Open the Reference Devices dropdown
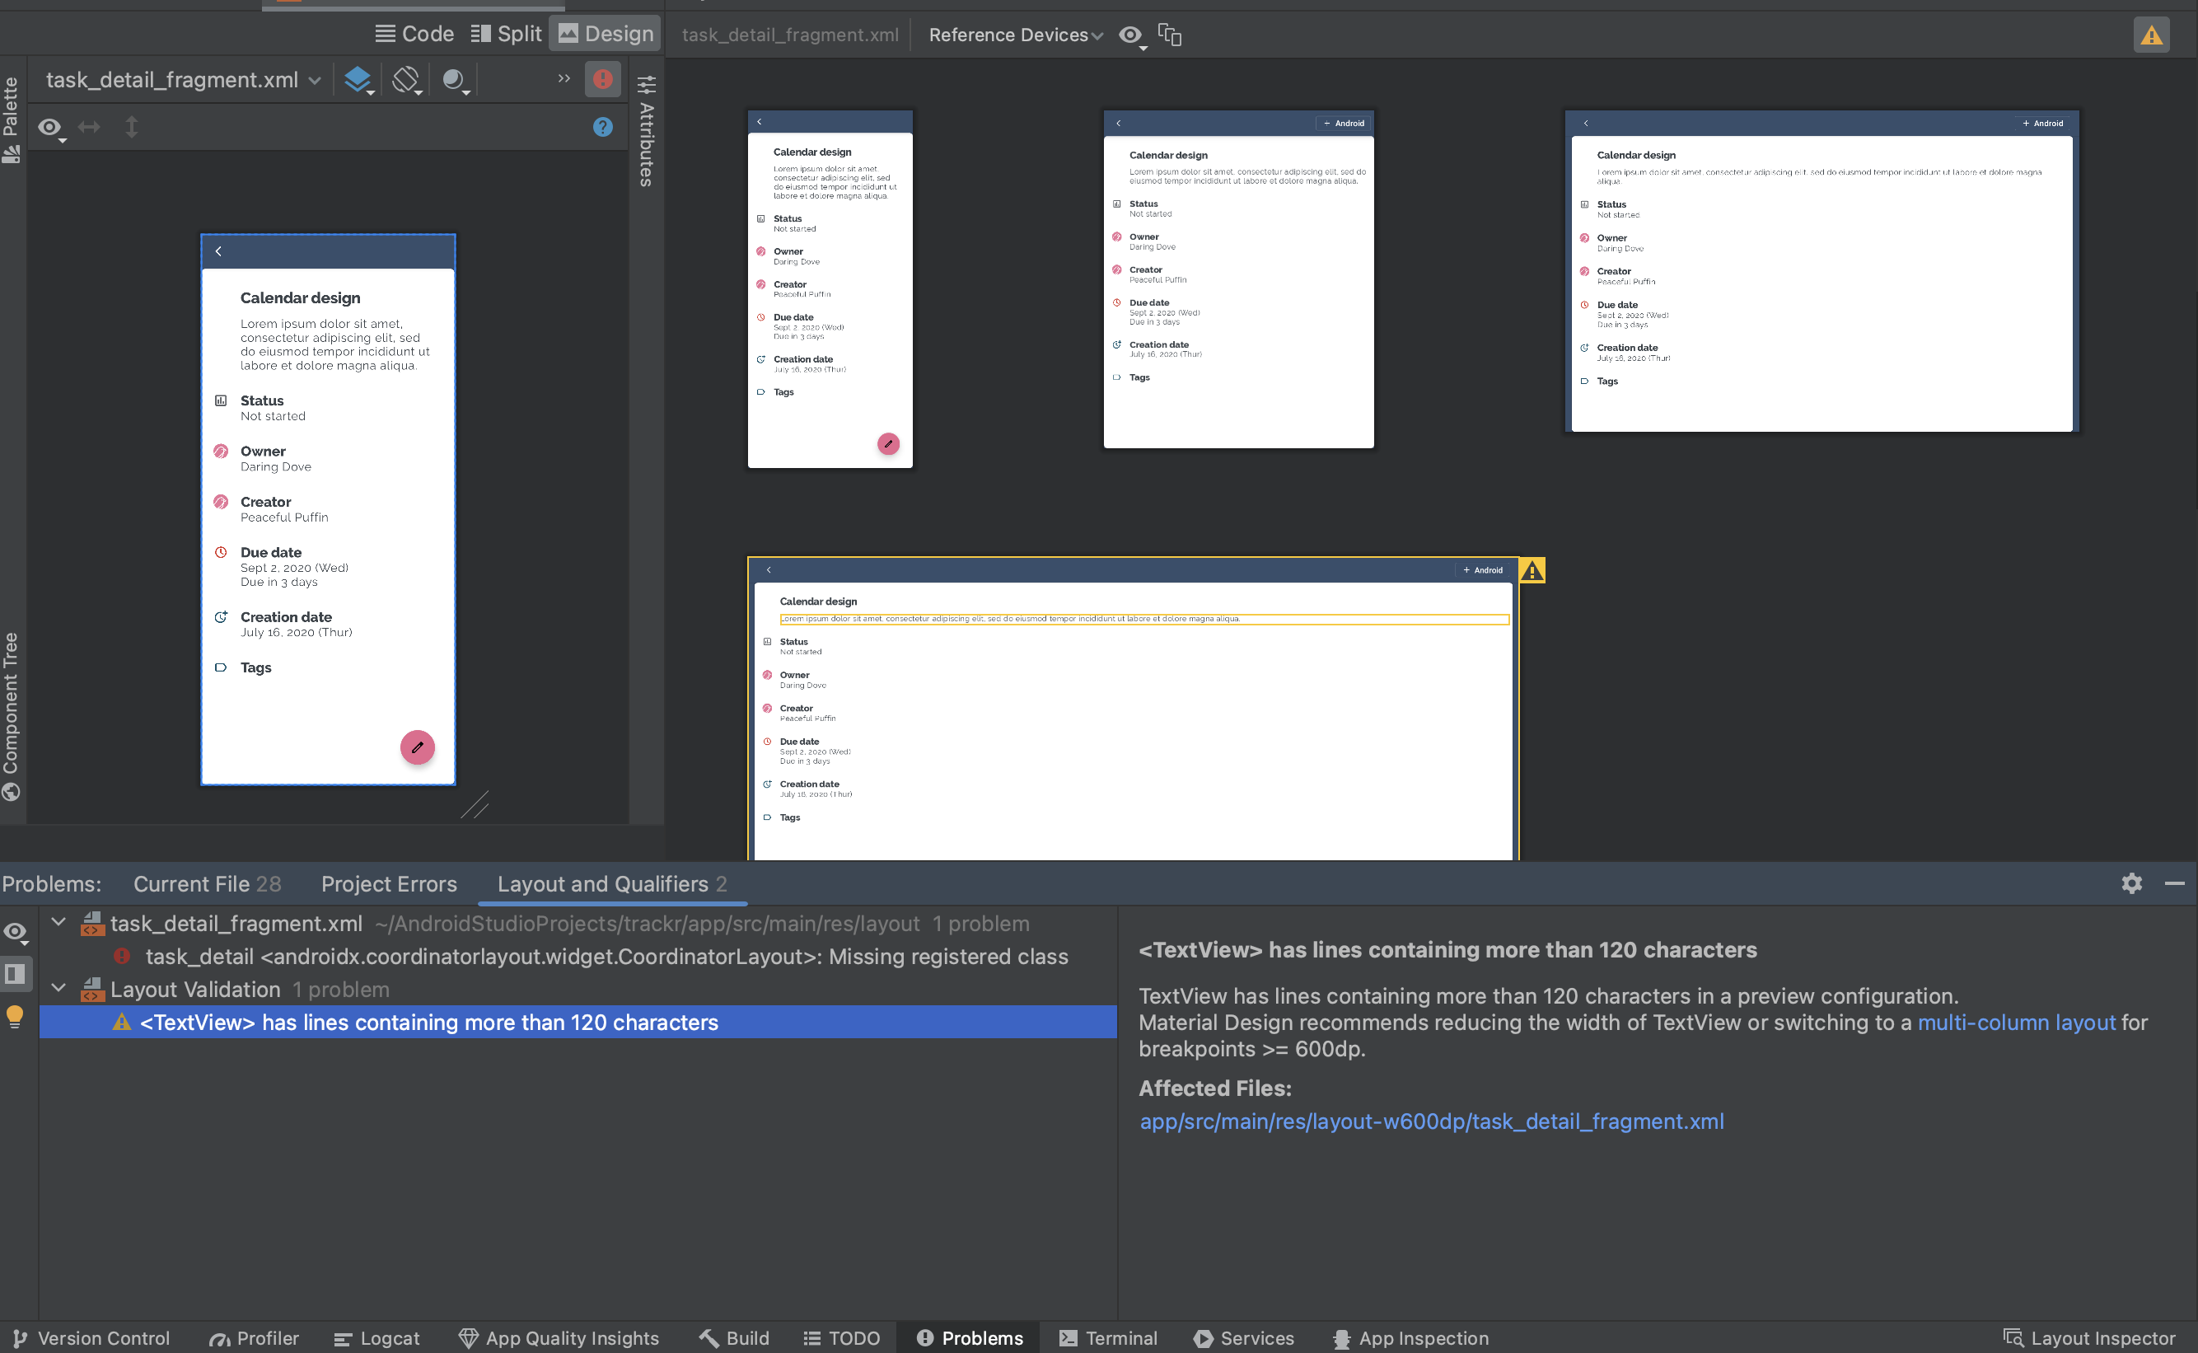 [1017, 33]
